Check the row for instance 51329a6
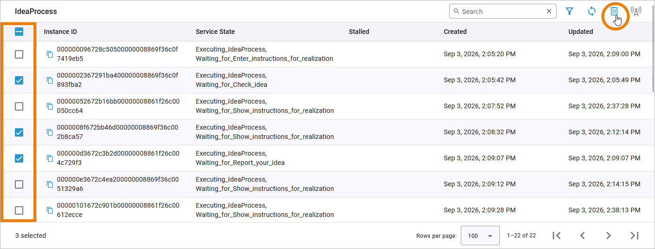Screen dimensions: 655x249 19,184
